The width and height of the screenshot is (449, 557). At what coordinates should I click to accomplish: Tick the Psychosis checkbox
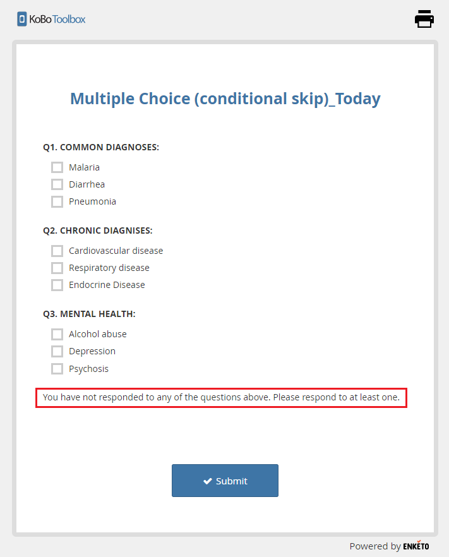pos(57,369)
